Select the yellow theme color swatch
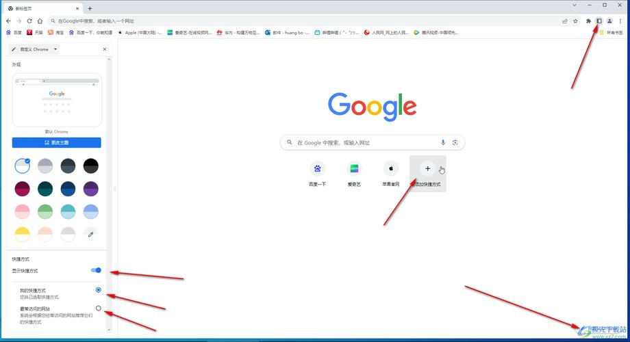 coord(22,235)
